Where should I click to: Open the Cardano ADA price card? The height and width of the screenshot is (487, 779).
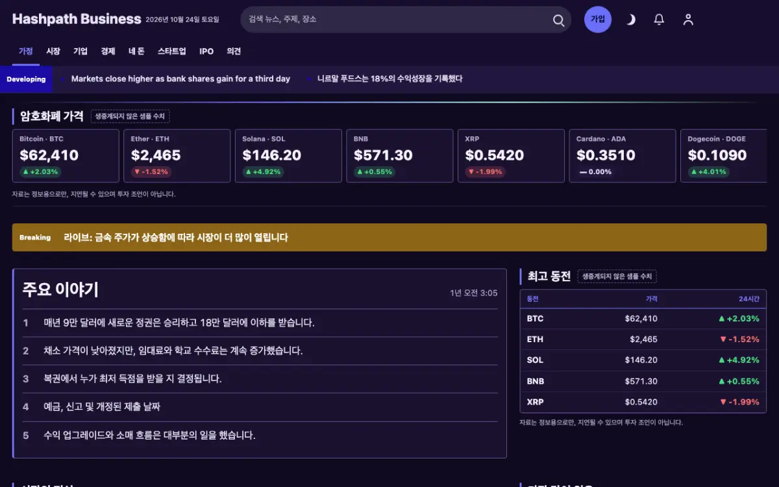tap(623, 156)
